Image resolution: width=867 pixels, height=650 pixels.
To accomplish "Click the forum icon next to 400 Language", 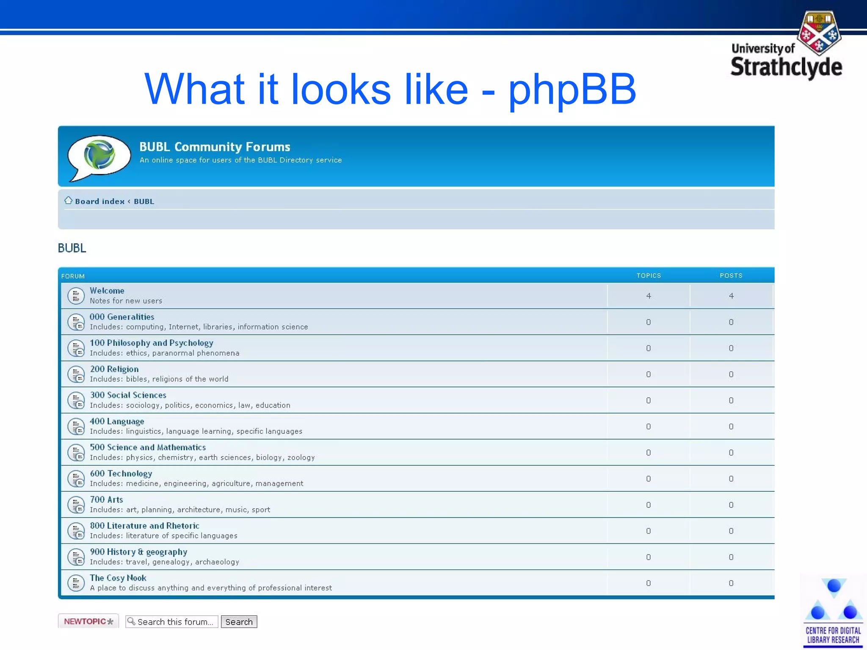I will pos(76,427).
